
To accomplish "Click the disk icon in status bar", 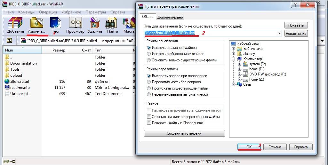I will click(6, 161).
